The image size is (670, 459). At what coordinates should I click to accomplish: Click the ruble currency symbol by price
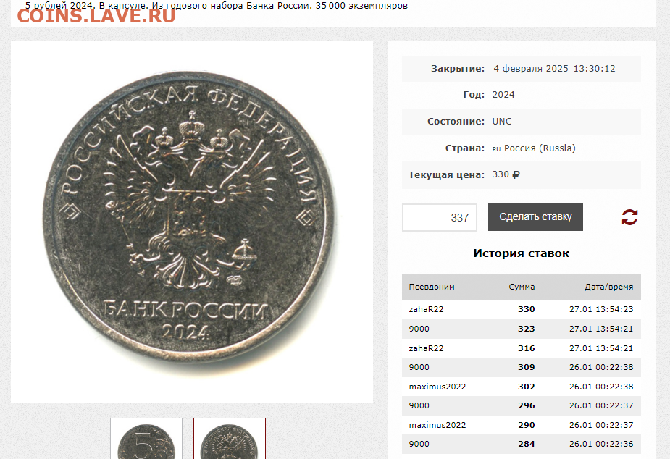(x=516, y=174)
